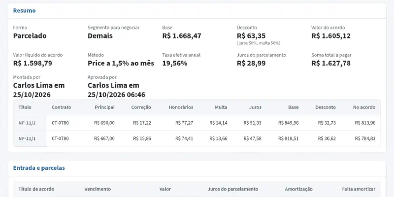This screenshot has height=197, width=394.
Task: Click principal R$ 690,00
Action: (104, 123)
